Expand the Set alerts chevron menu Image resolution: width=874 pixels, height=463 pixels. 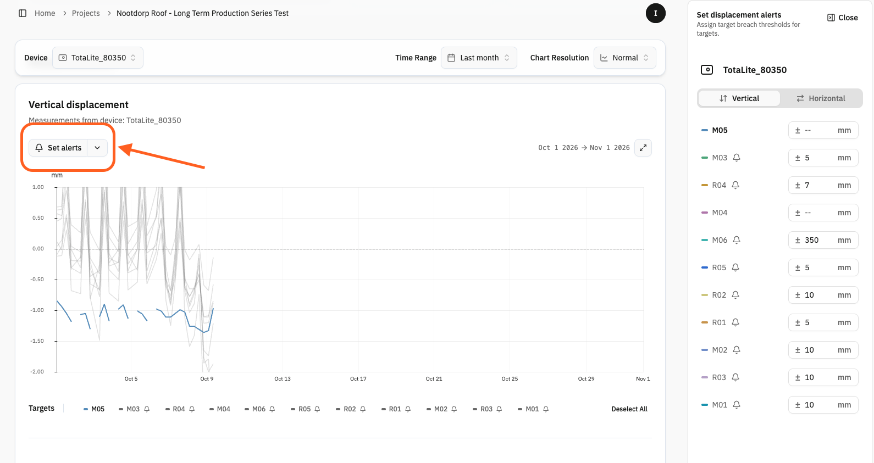(x=97, y=148)
